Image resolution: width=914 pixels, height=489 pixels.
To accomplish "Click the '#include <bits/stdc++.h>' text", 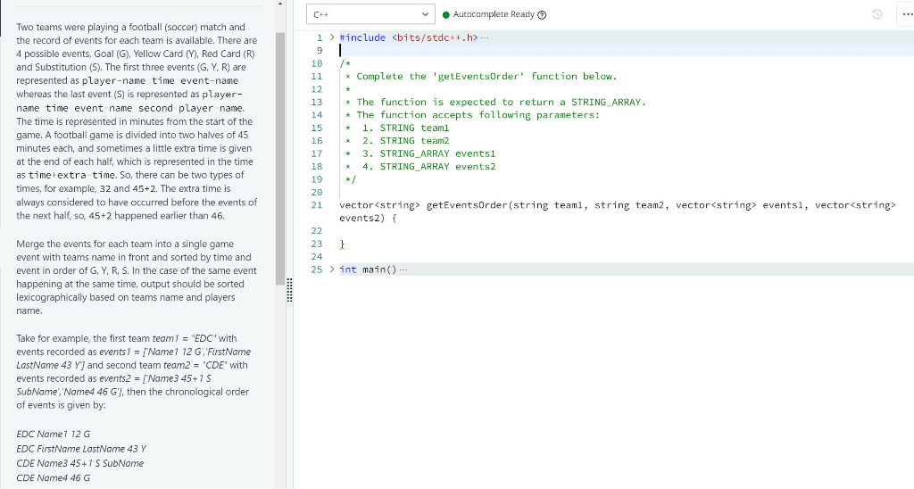I will point(409,37).
